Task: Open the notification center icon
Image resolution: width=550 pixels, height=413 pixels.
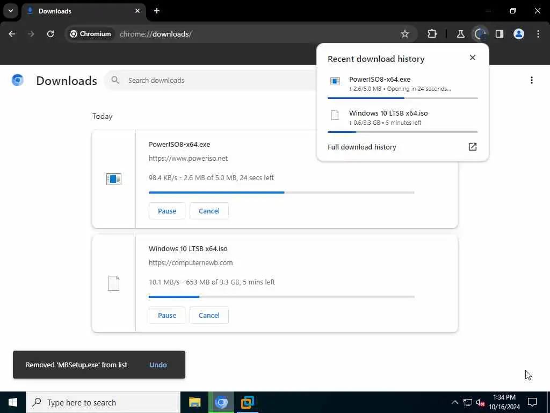Action: pos(532,402)
